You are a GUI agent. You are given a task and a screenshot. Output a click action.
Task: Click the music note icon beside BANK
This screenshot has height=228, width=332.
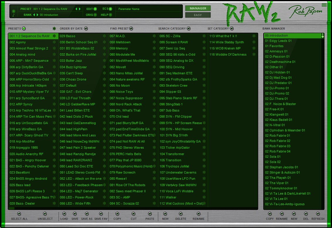(x=13, y=15)
